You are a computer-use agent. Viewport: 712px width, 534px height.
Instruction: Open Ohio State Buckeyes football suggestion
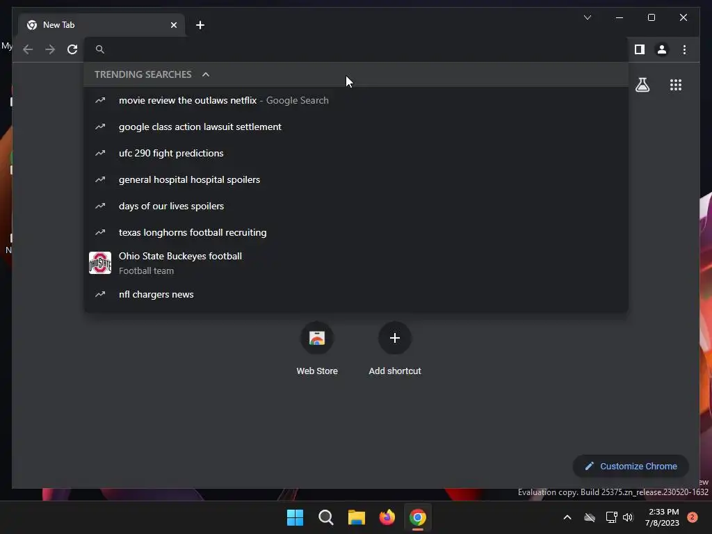click(356, 263)
